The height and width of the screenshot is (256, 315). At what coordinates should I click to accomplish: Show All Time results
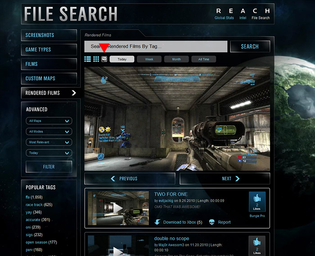[203, 59]
